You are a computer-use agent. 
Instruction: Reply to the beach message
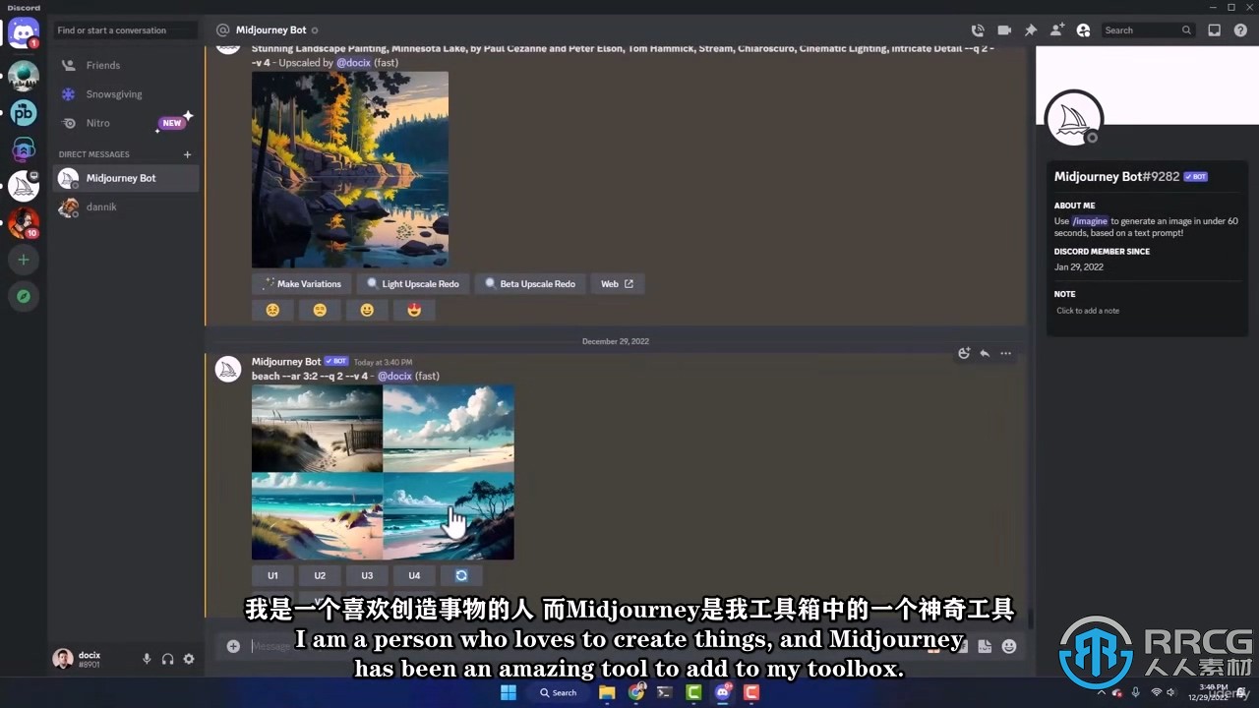pyautogui.click(x=985, y=353)
